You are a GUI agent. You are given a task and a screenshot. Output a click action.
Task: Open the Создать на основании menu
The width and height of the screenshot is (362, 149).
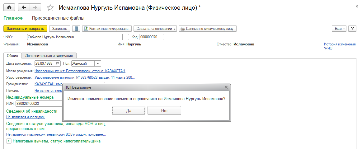tap(155, 29)
